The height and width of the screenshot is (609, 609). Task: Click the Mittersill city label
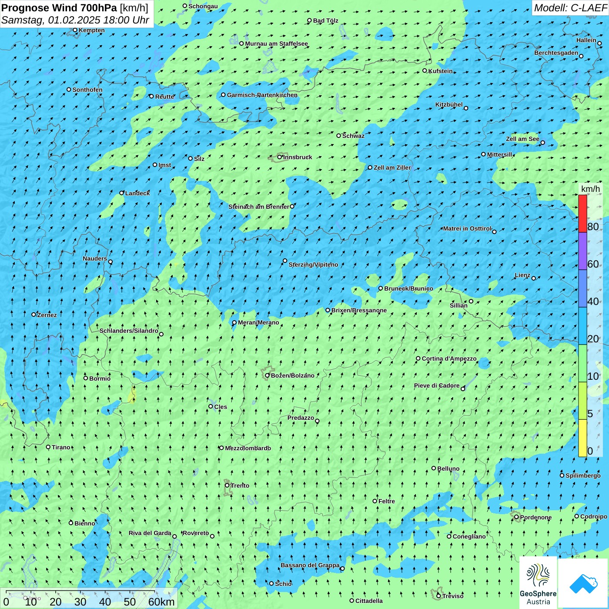[x=500, y=154]
